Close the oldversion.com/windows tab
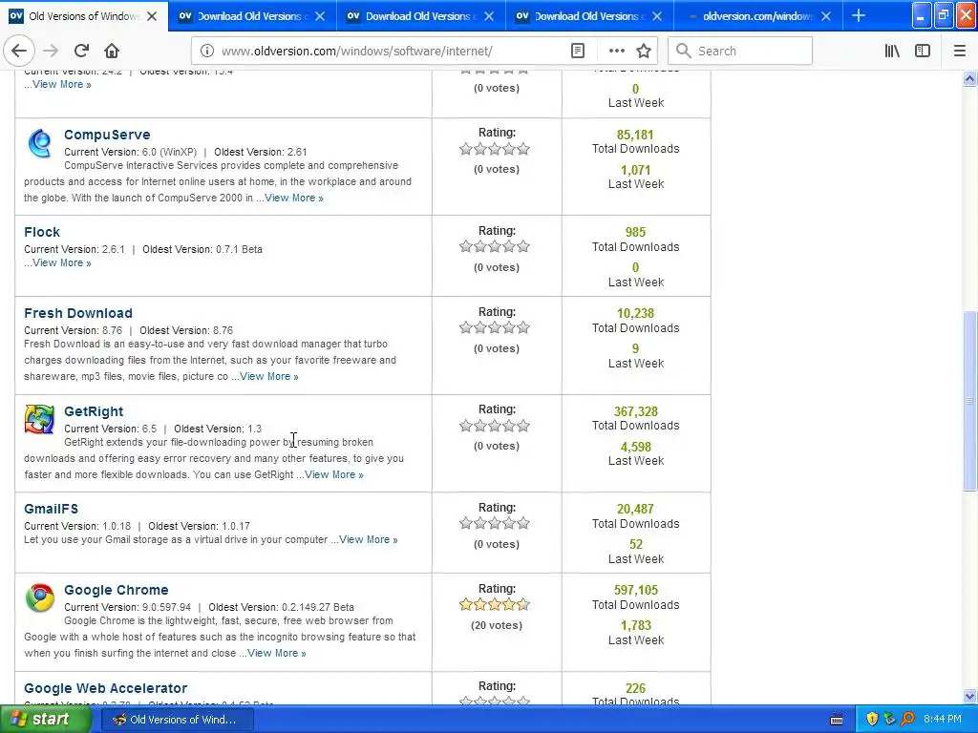 pyautogui.click(x=826, y=16)
